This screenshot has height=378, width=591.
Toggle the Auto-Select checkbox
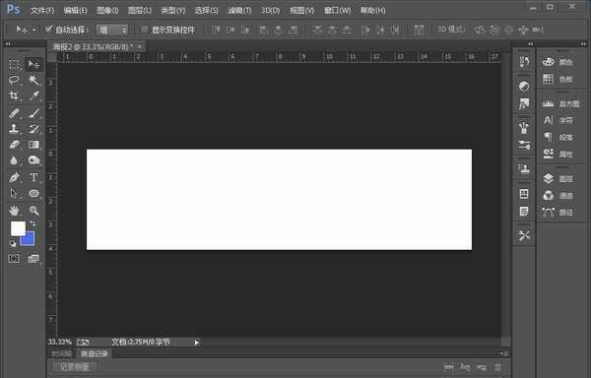(48, 29)
